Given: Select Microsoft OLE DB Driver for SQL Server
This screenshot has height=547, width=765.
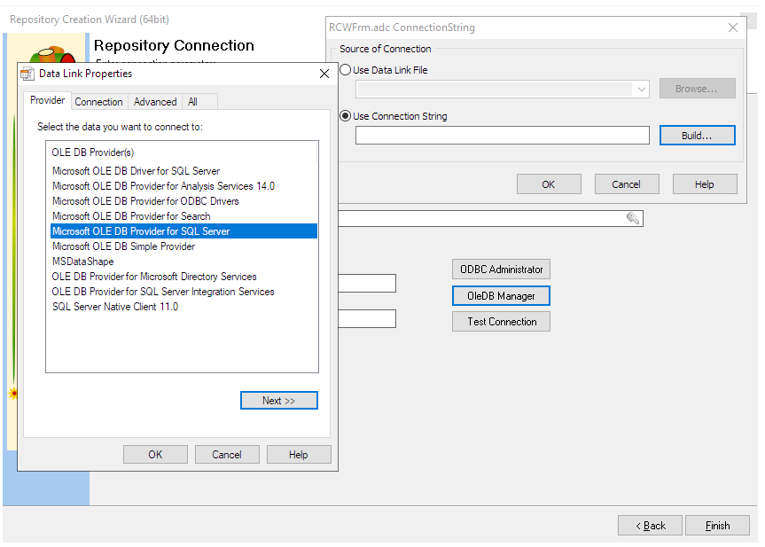Looking at the screenshot, I should pos(183,171).
